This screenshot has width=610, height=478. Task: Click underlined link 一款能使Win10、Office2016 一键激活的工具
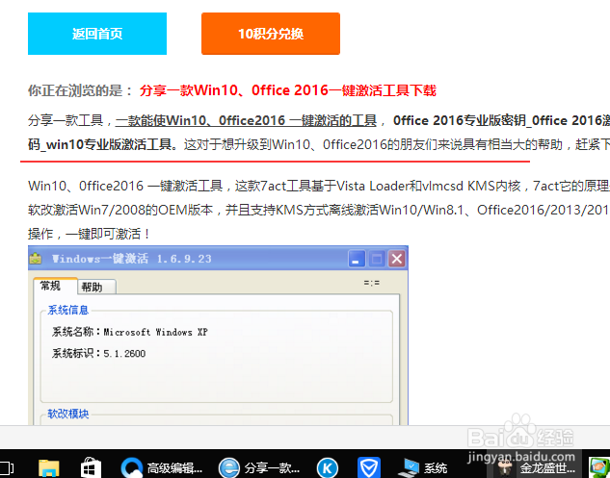(x=247, y=120)
